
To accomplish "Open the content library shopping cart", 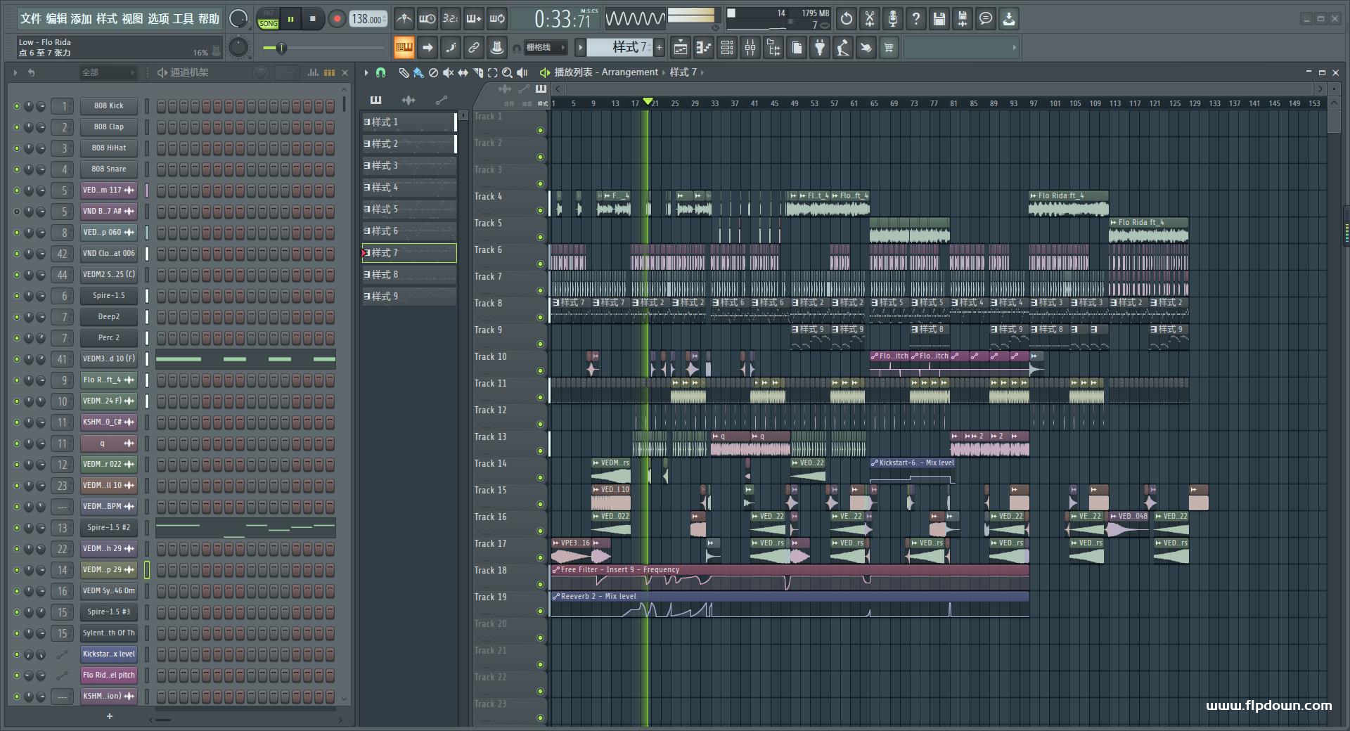I will pos(889,48).
